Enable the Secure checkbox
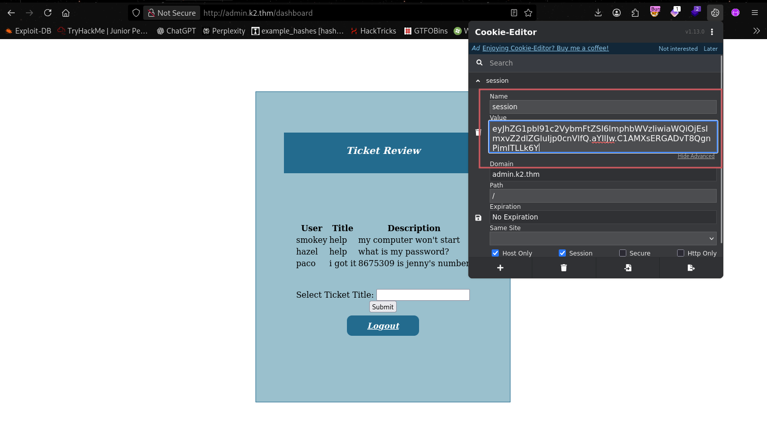 623,253
